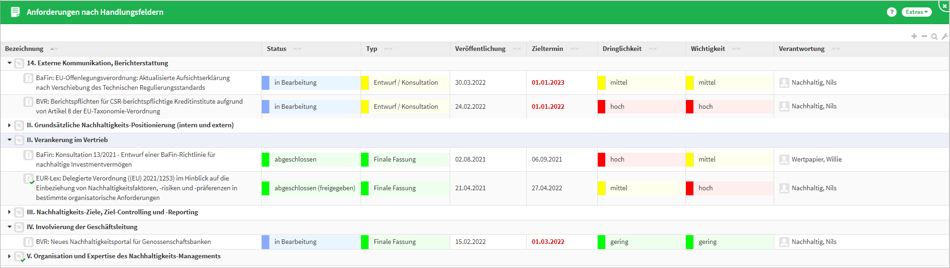
Task: Collapse 14. Externe Kommunikation group
Action: tap(9, 63)
